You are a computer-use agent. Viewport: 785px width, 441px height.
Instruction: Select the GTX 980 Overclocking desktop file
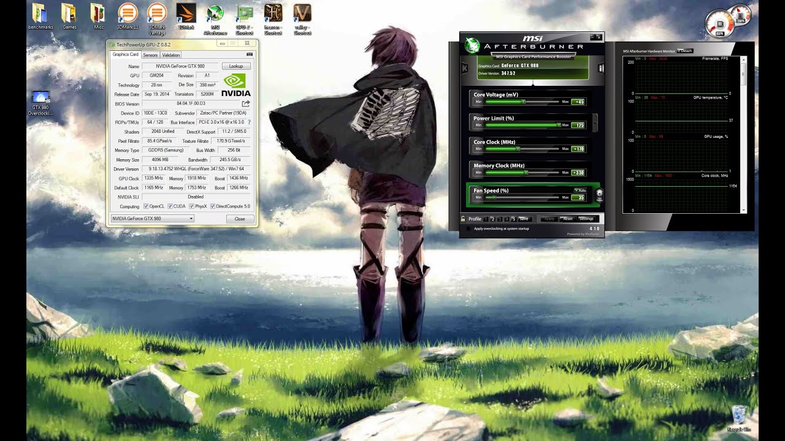pyautogui.click(x=40, y=103)
